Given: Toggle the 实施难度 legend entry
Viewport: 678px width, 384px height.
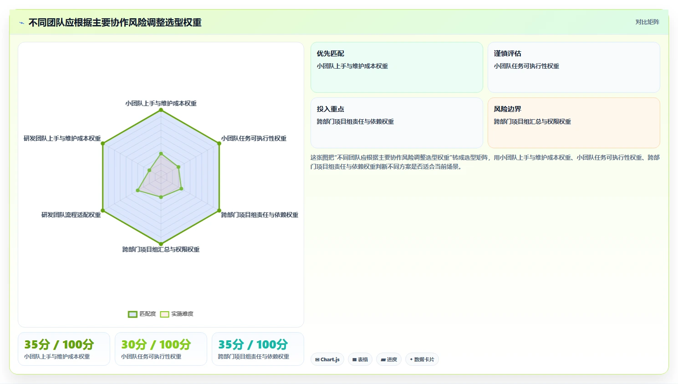Looking at the screenshot, I should [x=177, y=314].
